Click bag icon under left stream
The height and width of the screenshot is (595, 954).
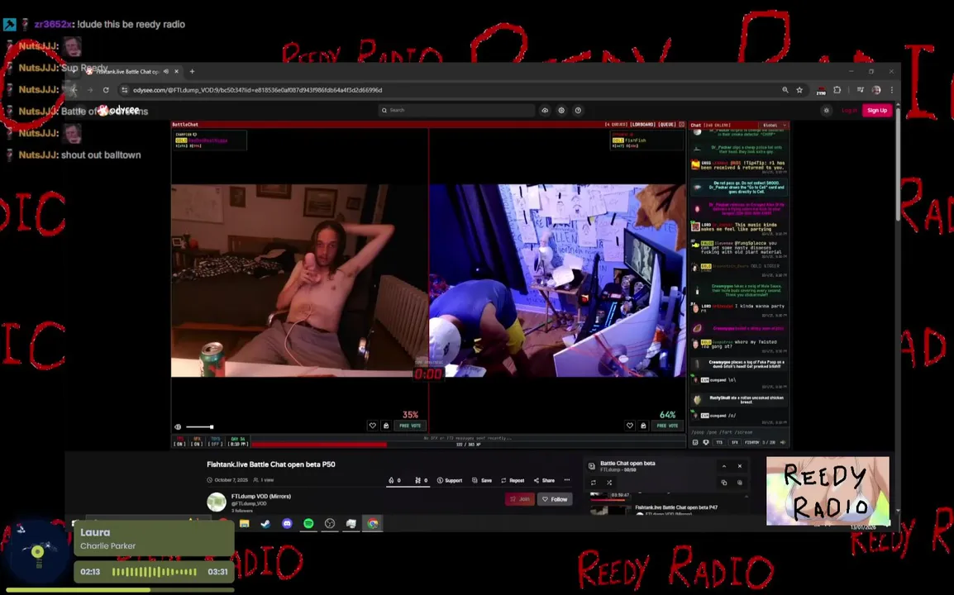[x=386, y=426]
